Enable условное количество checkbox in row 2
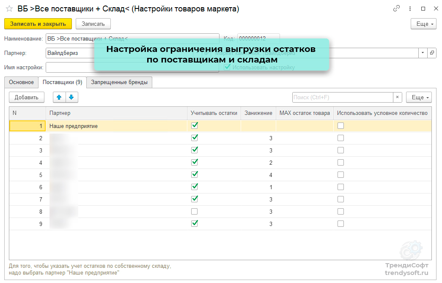The width and height of the screenshot is (442, 283). (341, 138)
